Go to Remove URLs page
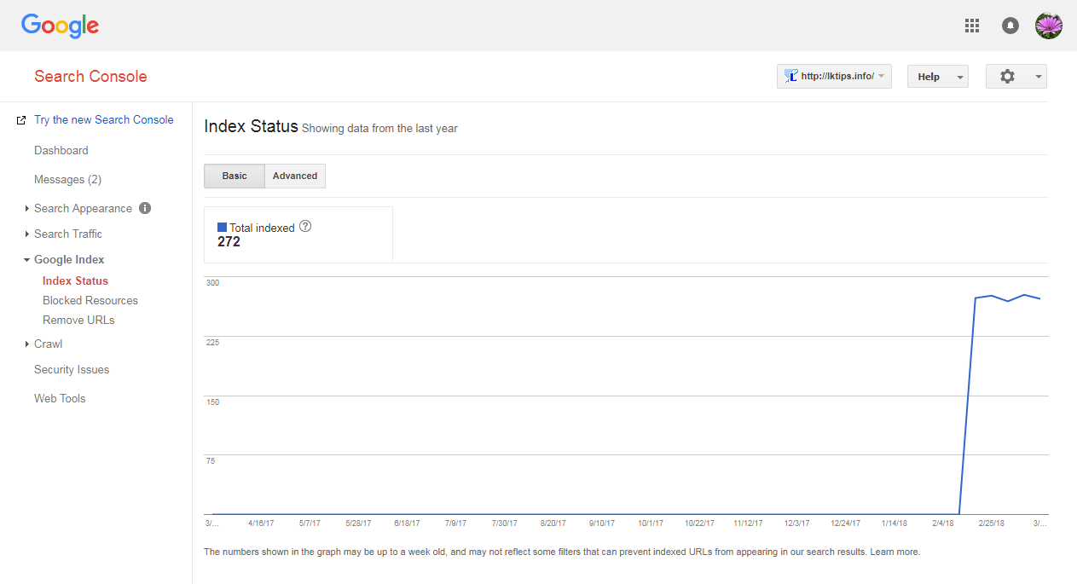Viewport: 1077px width, 584px height. coord(78,320)
